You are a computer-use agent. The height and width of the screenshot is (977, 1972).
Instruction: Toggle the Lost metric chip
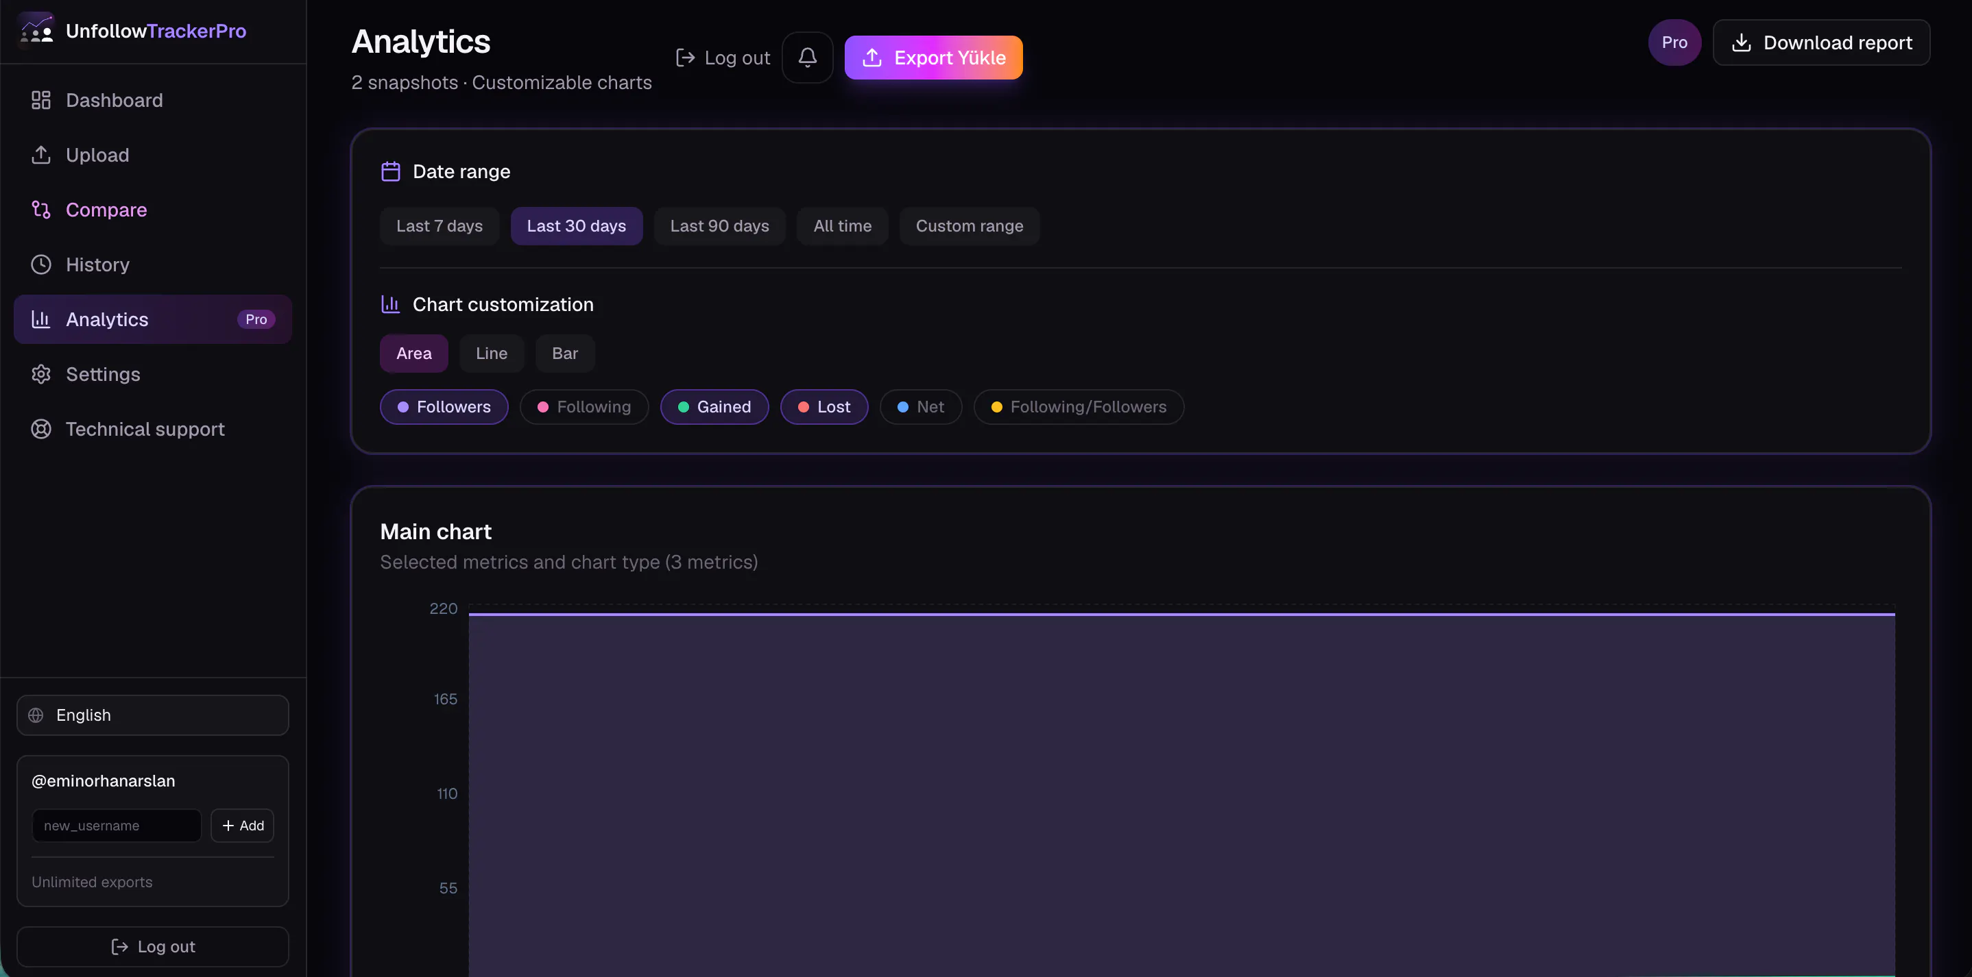point(823,407)
